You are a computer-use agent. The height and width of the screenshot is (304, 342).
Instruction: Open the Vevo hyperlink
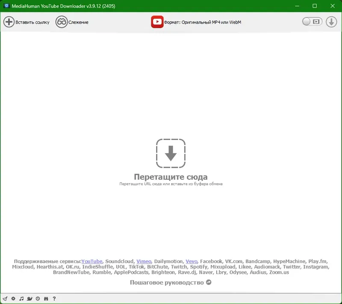[x=191, y=261]
